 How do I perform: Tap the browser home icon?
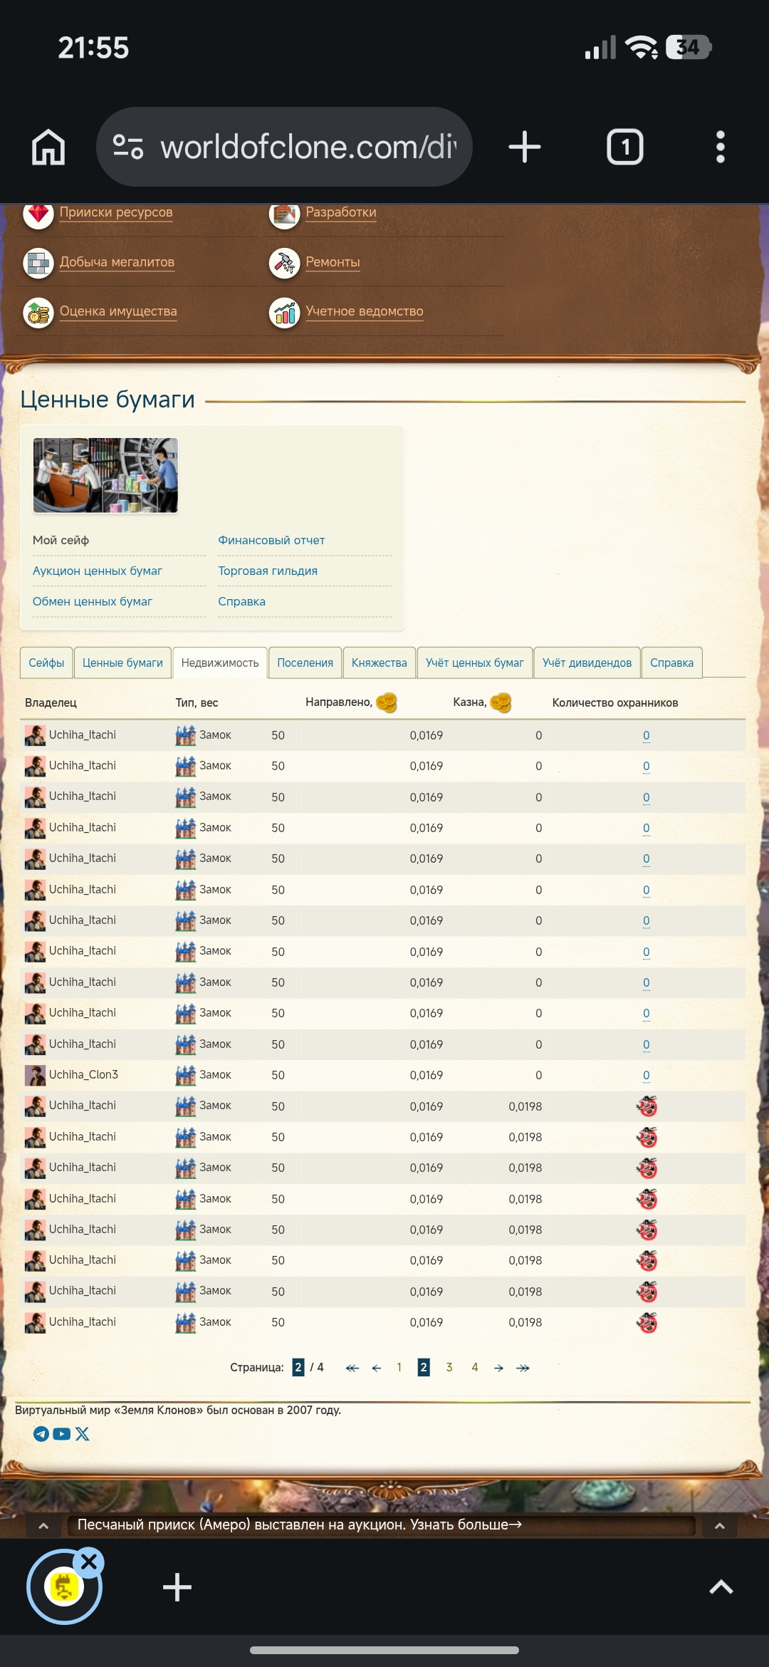tap(48, 147)
